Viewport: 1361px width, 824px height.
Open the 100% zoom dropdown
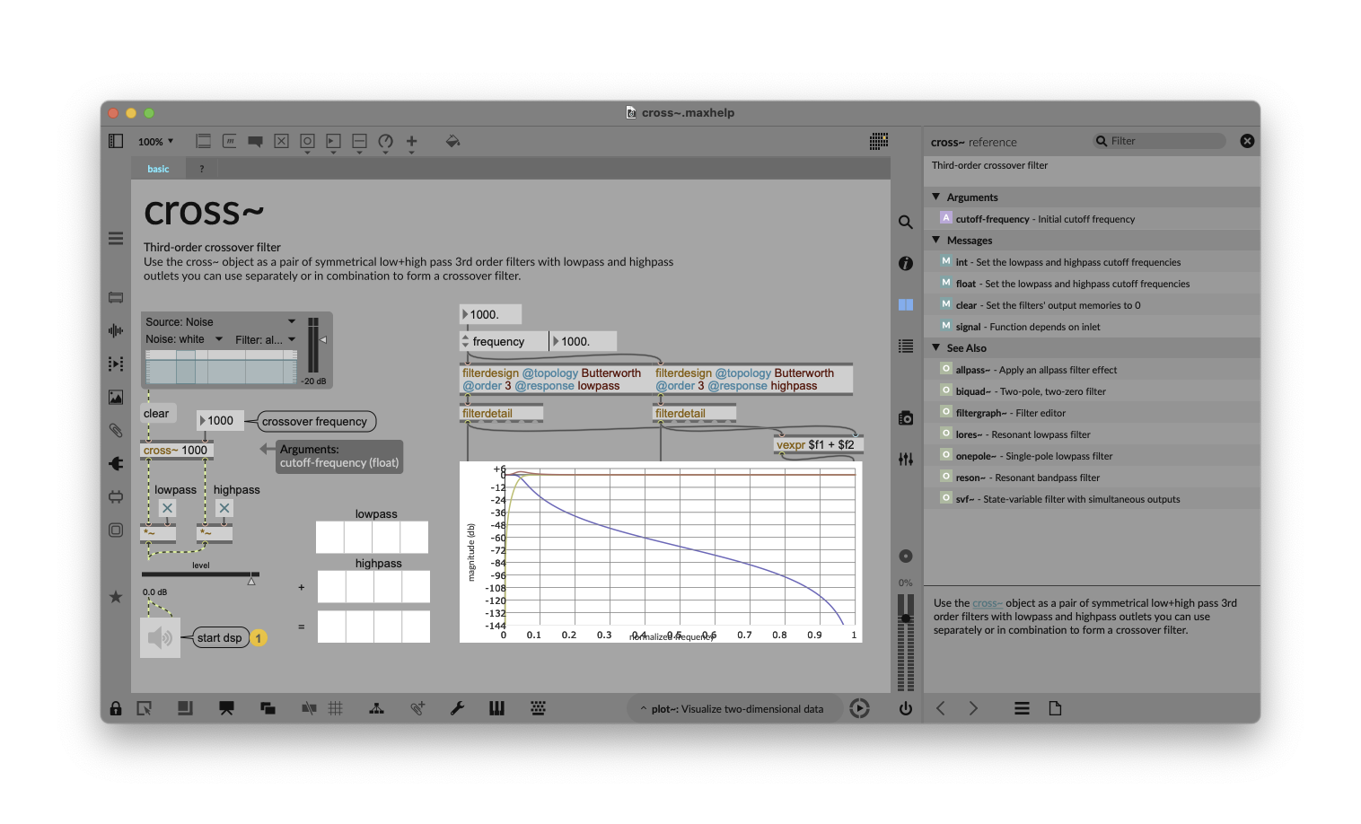(x=155, y=142)
